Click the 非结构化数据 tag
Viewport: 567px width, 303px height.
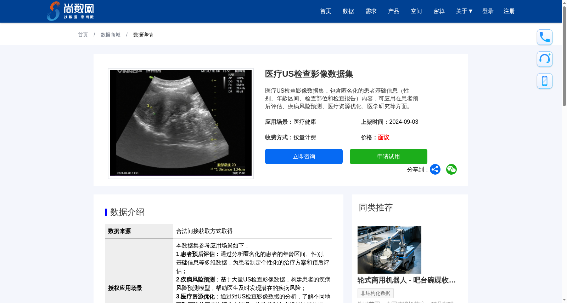(x=375, y=293)
